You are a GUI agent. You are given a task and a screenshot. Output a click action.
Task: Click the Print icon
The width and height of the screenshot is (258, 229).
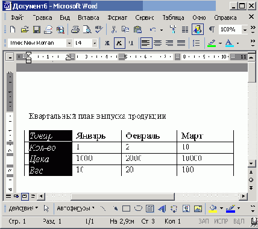(x=75, y=30)
